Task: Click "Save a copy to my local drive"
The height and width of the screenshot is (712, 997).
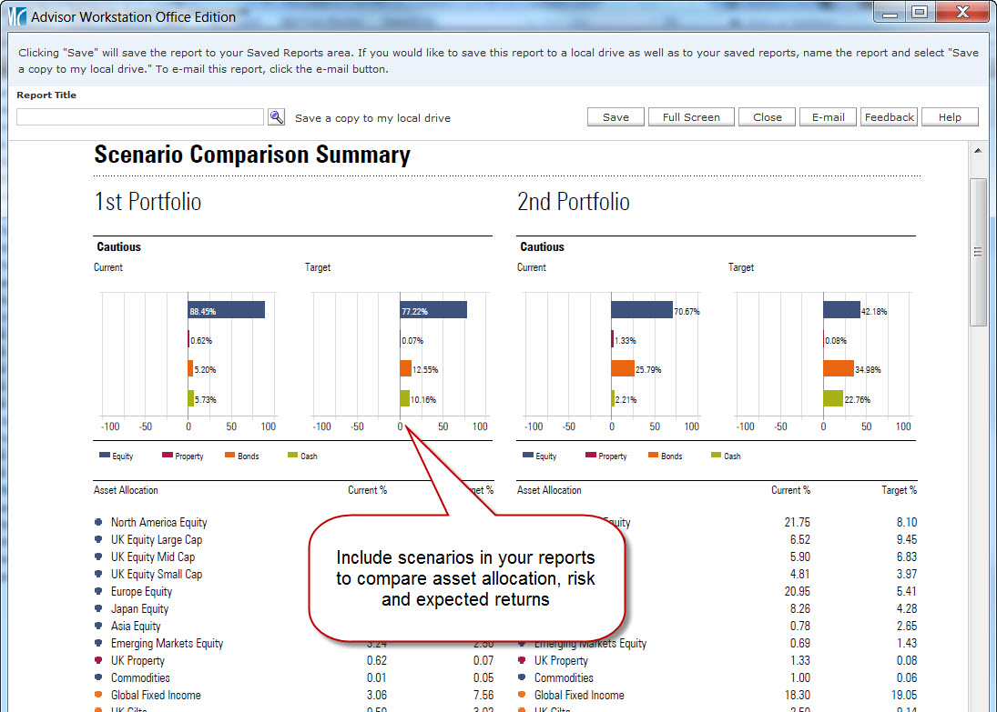Action: tap(372, 118)
